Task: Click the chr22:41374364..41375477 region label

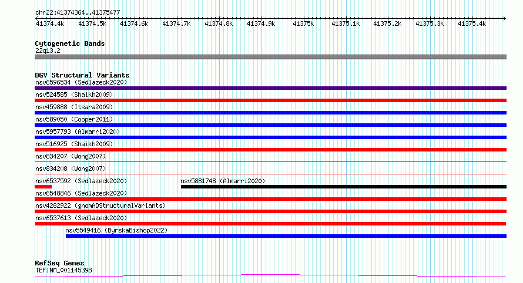Action: (78, 12)
